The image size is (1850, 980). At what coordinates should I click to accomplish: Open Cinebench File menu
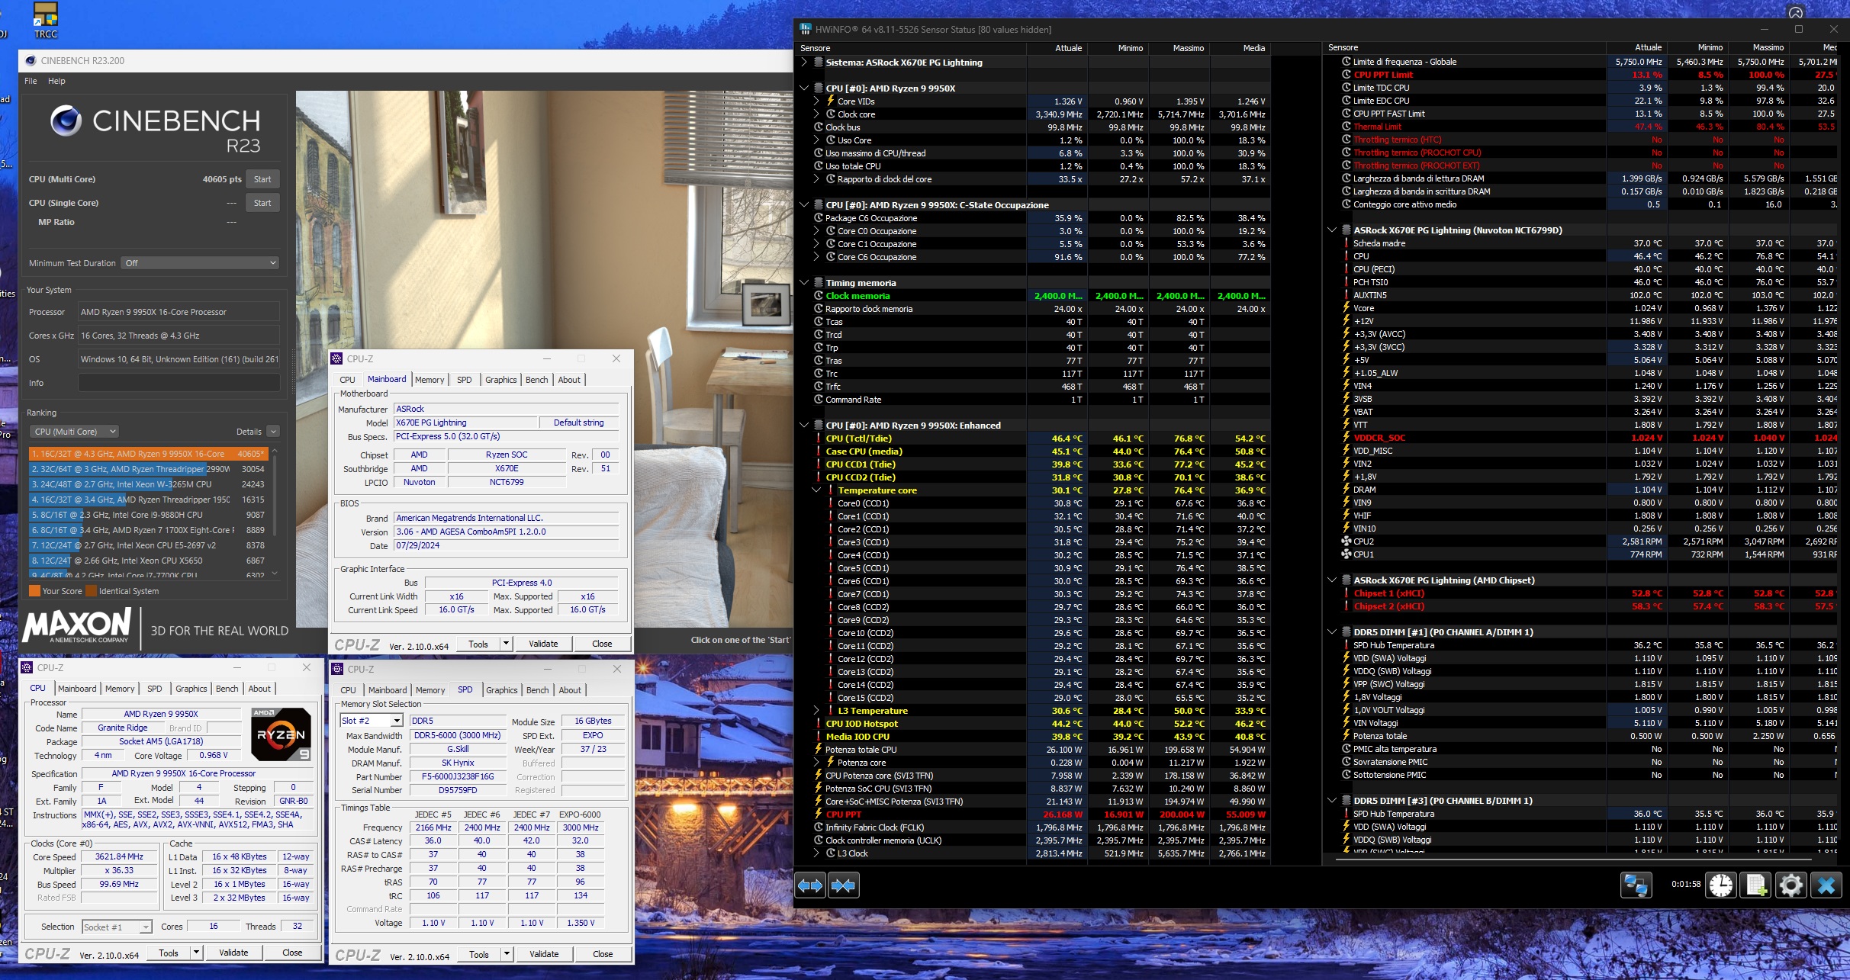[x=31, y=81]
